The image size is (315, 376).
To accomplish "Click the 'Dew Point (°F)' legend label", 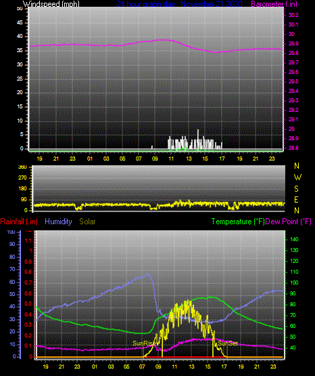I will [288, 222].
